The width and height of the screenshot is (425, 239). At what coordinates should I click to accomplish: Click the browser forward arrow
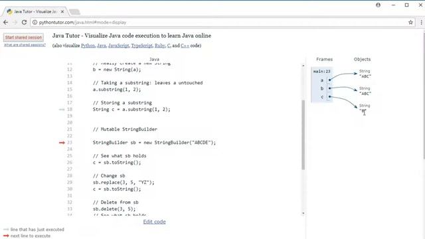[15, 23]
